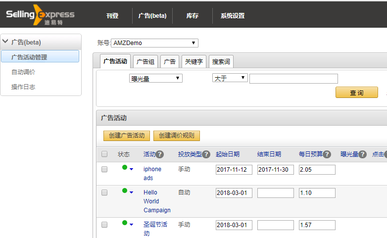Open help icon next to 活动 header

pyautogui.click(x=160, y=154)
